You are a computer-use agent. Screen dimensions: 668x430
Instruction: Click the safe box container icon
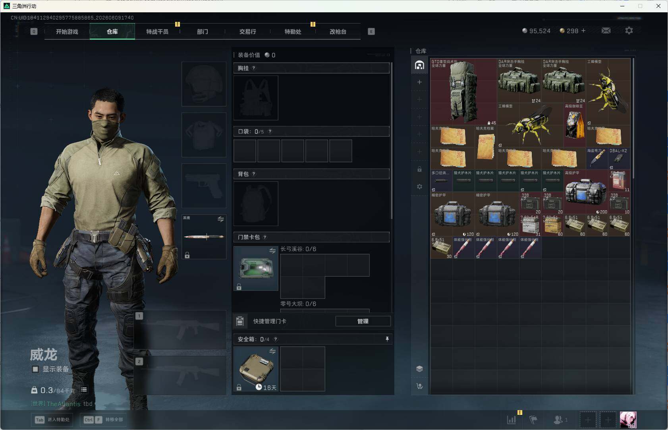point(256,369)
